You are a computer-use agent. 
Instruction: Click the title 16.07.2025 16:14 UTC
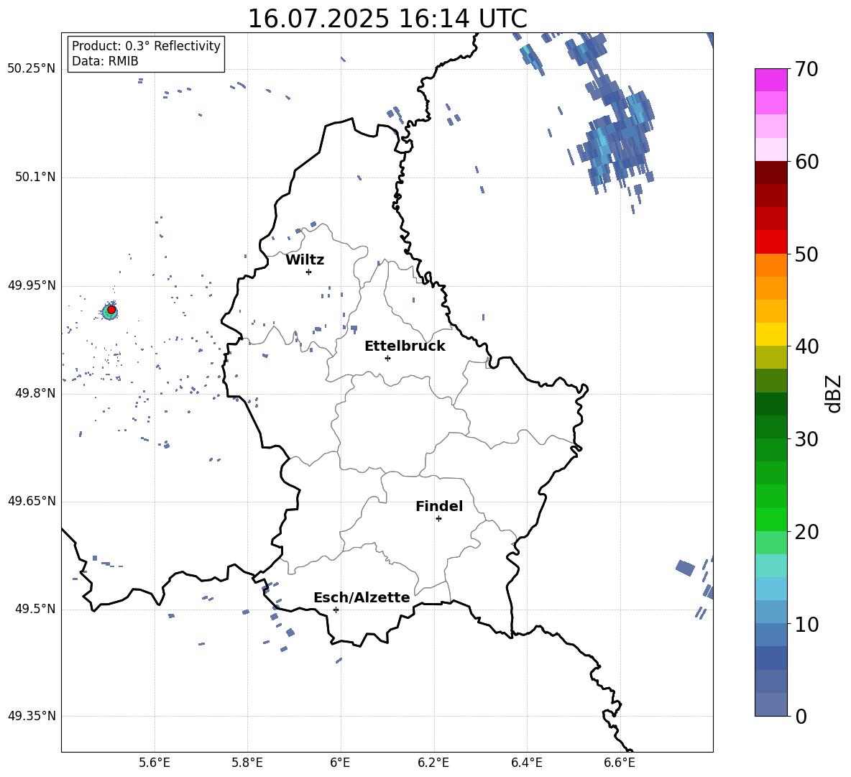click(x=387, y=19)
